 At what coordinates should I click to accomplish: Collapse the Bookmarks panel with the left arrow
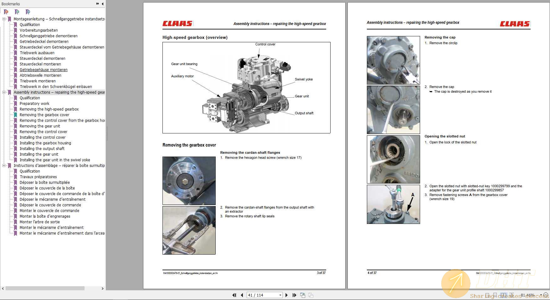(x=103, y=4)
